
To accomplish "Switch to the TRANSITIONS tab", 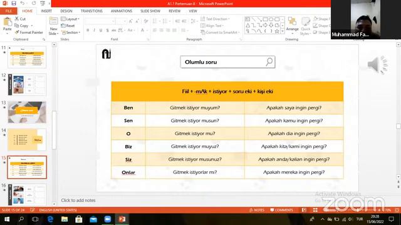I will 91,11.
